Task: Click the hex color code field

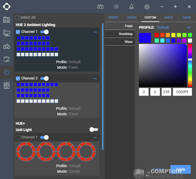Action: (x=182, y=92)
